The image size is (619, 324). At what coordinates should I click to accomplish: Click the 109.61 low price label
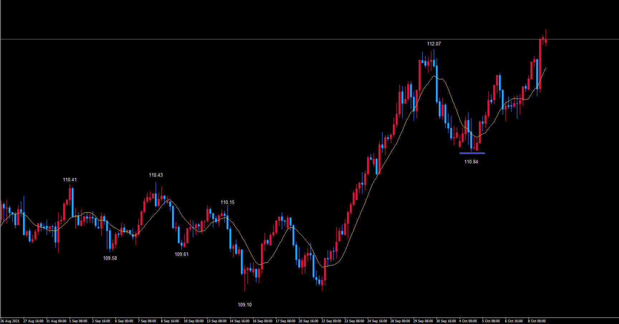point(181,254)
